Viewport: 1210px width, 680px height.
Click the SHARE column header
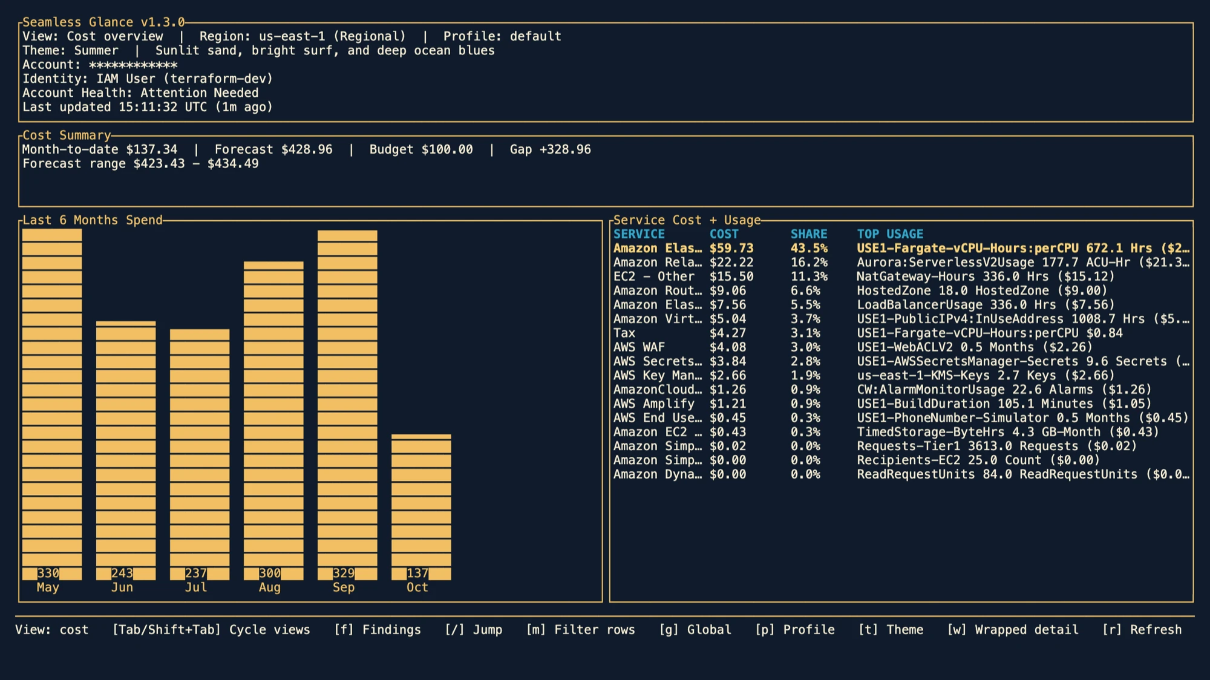(809, 234)
